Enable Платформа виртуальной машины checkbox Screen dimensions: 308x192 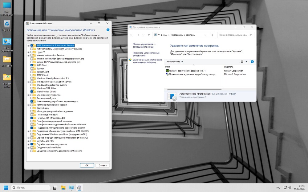click(x=31, y=121)
